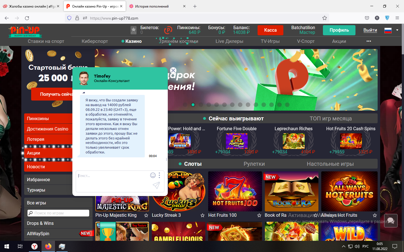
Task: Go to Live Дилеры section
Action: tap(229, 41)
